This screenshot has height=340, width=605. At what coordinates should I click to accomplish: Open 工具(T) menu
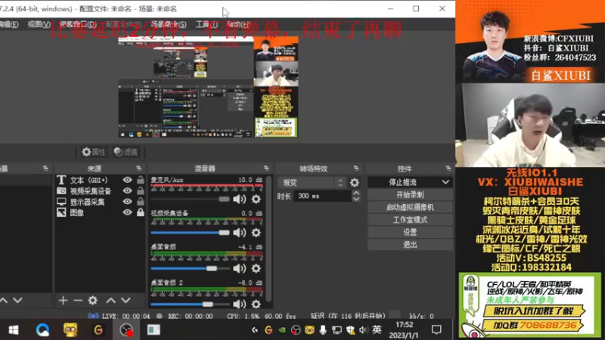tap(206, 24)
